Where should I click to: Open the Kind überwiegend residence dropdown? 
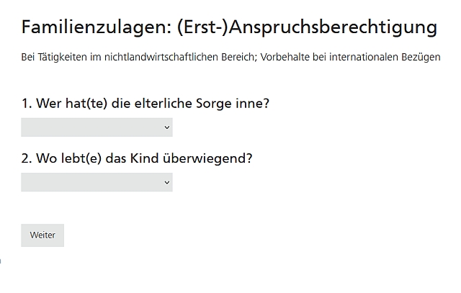[97, 183]
